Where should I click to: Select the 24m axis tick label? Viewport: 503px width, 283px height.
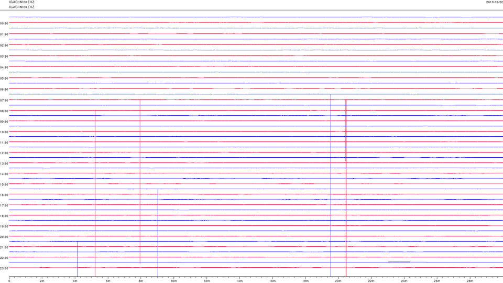[404, 281]
